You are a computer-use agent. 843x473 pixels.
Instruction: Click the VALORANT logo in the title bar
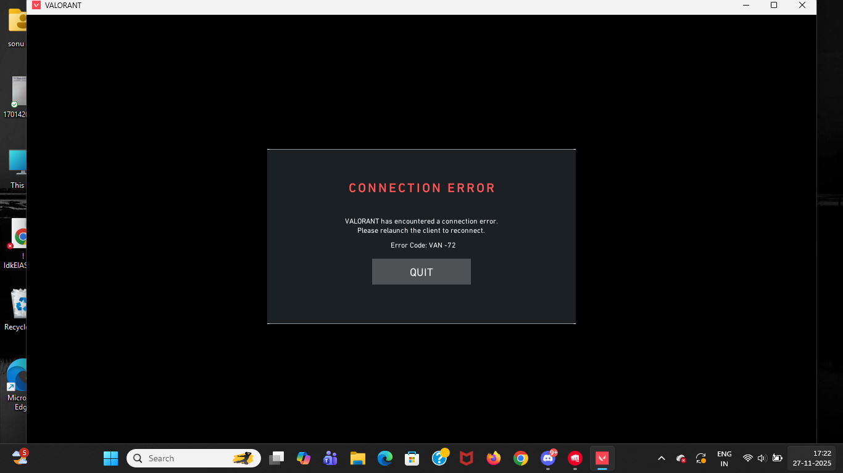[x=36, y=6]
